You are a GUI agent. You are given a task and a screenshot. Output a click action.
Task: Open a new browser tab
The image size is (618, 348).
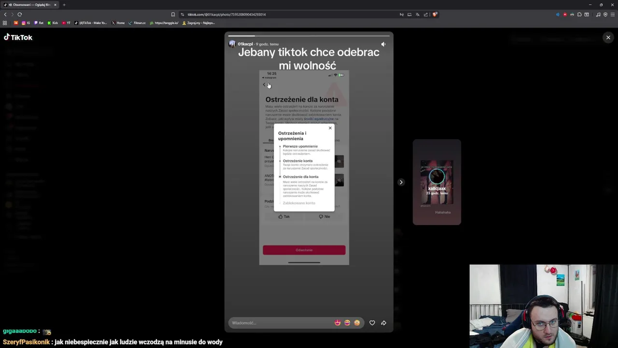(64, 5)
